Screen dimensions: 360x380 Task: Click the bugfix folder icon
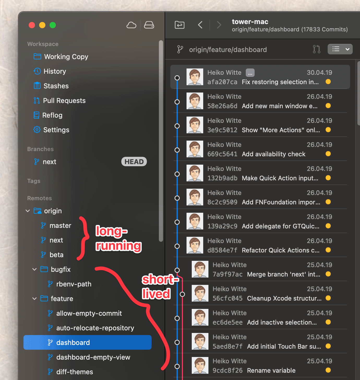pyautogui.click(x=44, y=269)
